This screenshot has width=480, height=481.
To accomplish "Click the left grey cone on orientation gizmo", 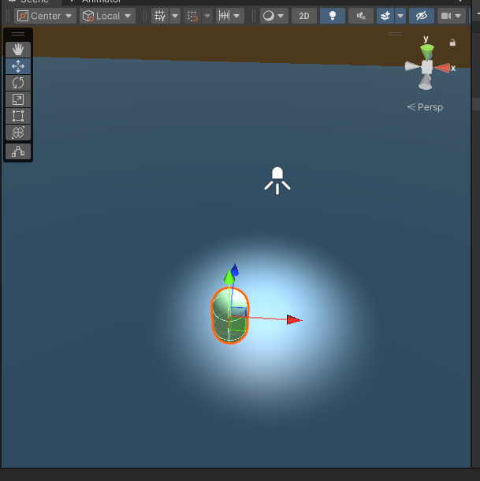I will (412, 66).
